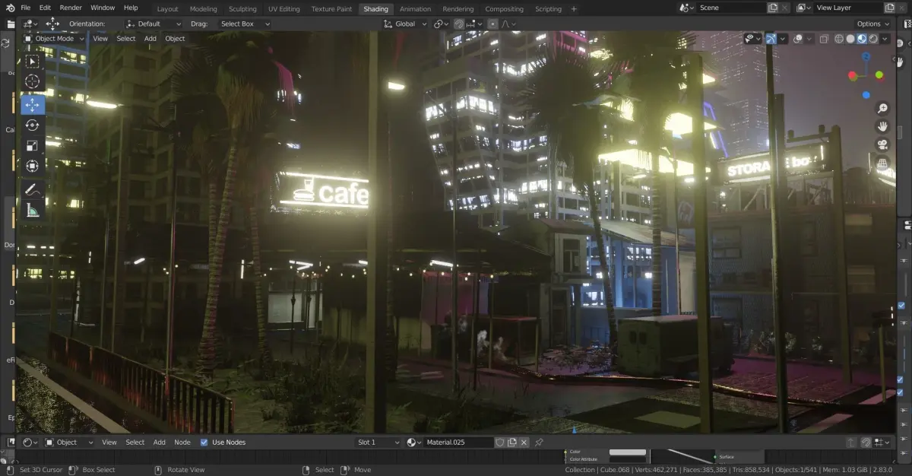The width and height of the screenshot is (912, 476).
Task: Click the navigation gizmo red X axis
Action: pyautogui.click(x=853, y=76)
